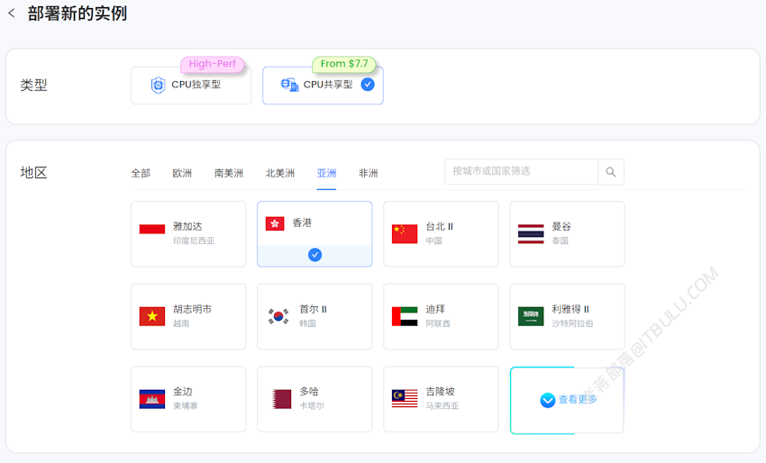The image size is (766, 463).
Task: Select the 金边 location card
Action: coord(188,399)
